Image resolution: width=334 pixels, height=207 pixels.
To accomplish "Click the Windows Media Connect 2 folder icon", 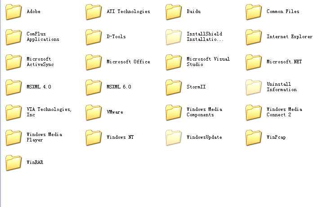I will pos(254,113).
